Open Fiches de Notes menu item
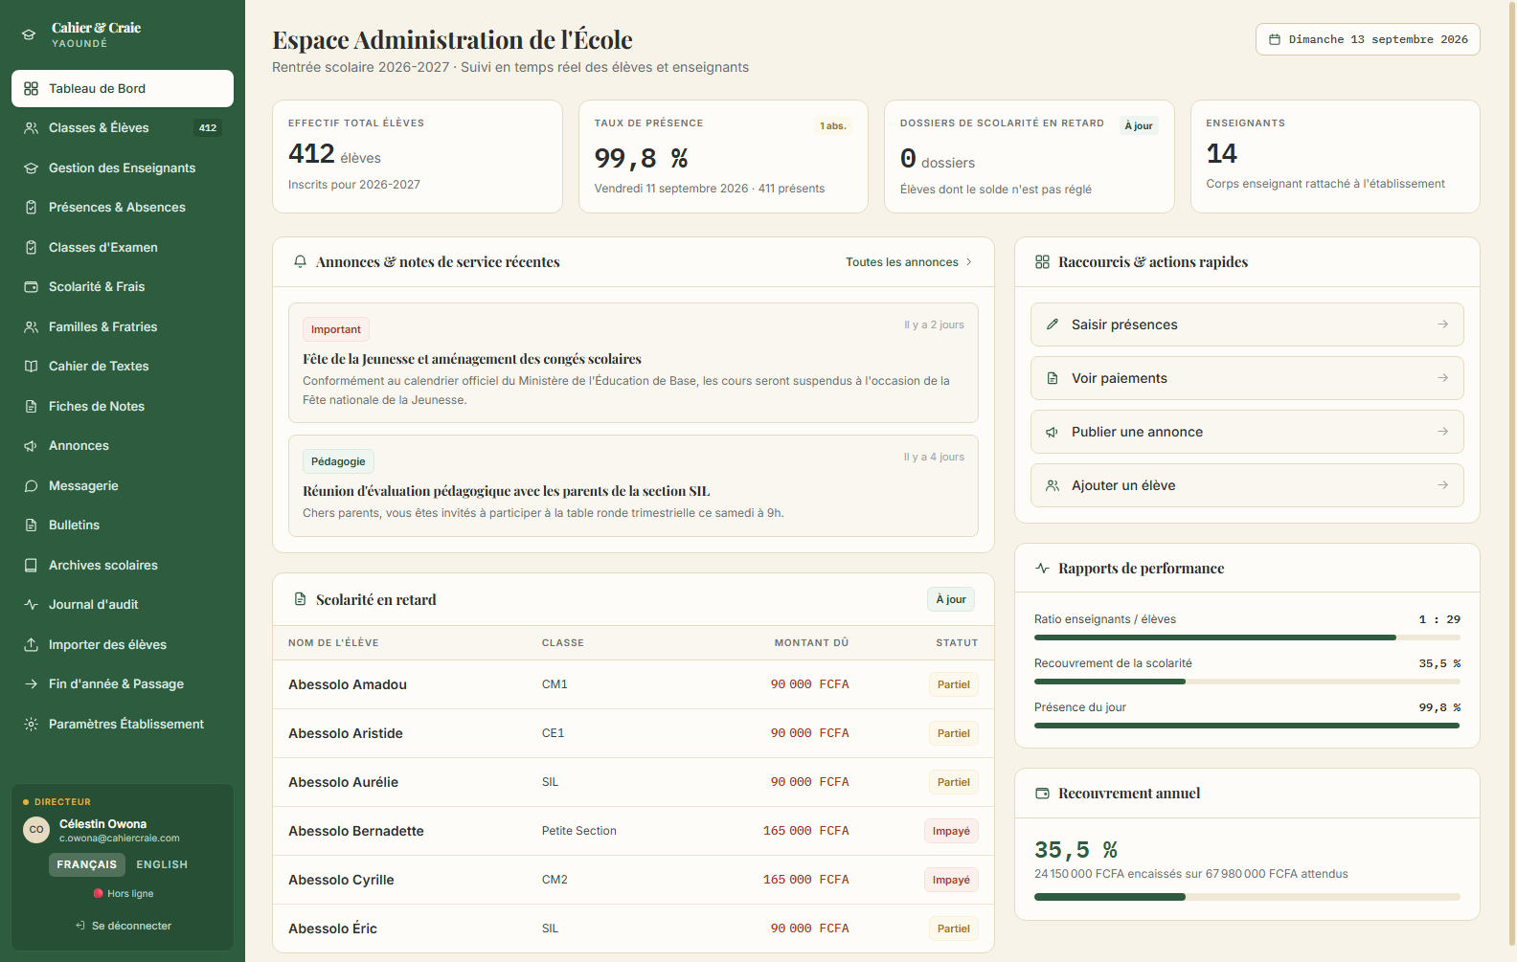The image size is (1517, 962). click(123, 406)
